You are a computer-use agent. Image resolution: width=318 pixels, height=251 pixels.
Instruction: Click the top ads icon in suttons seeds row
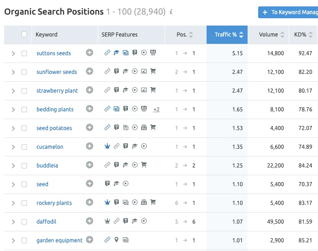[x=153, y=53]
